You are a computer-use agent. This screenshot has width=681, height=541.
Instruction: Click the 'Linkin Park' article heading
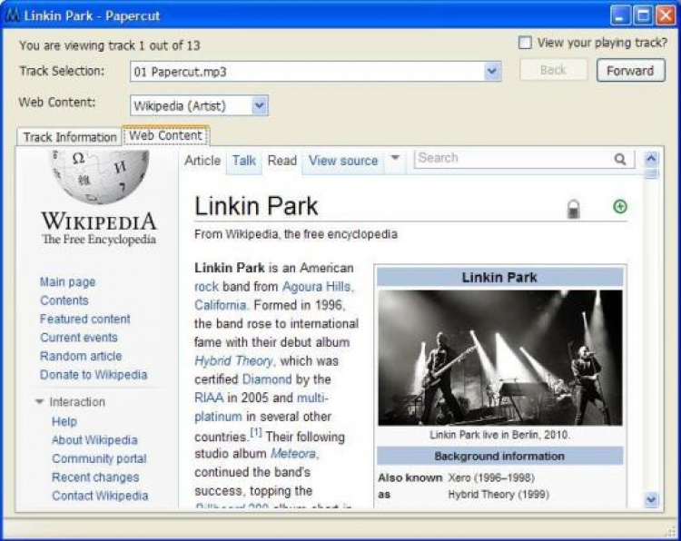click(256, 206)
